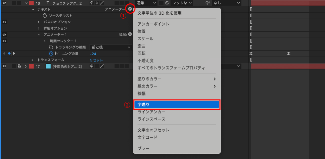This screenshot has height=159, width=325.
Task: Click the track matte pick whip on layer 16
Action: pyautogui.click(x=167, y=3)
